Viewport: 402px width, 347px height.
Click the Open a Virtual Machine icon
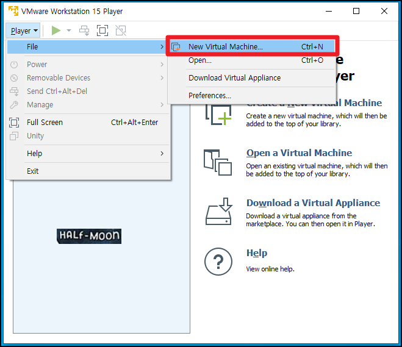(x=218, y=162)
